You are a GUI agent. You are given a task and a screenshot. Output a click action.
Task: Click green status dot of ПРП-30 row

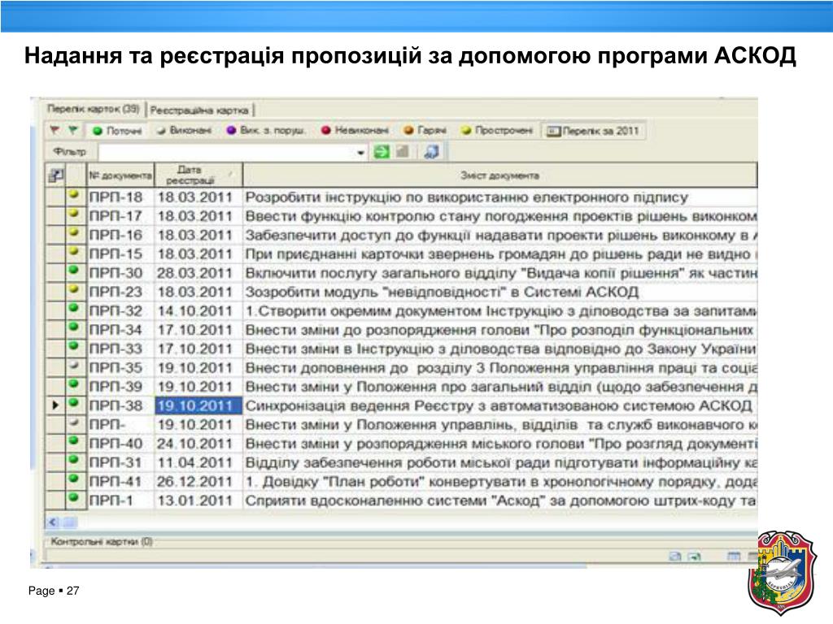tap(74, 270)
